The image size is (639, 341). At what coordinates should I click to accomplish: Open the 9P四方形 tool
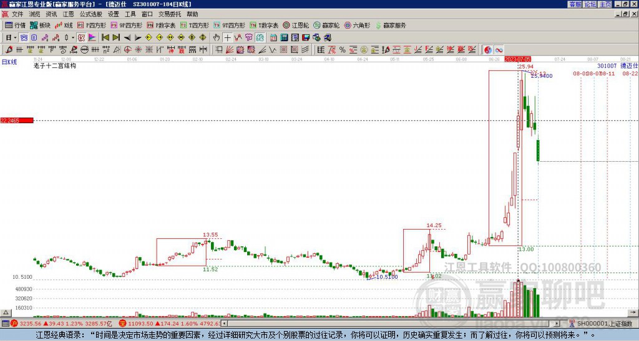point(126,25)
